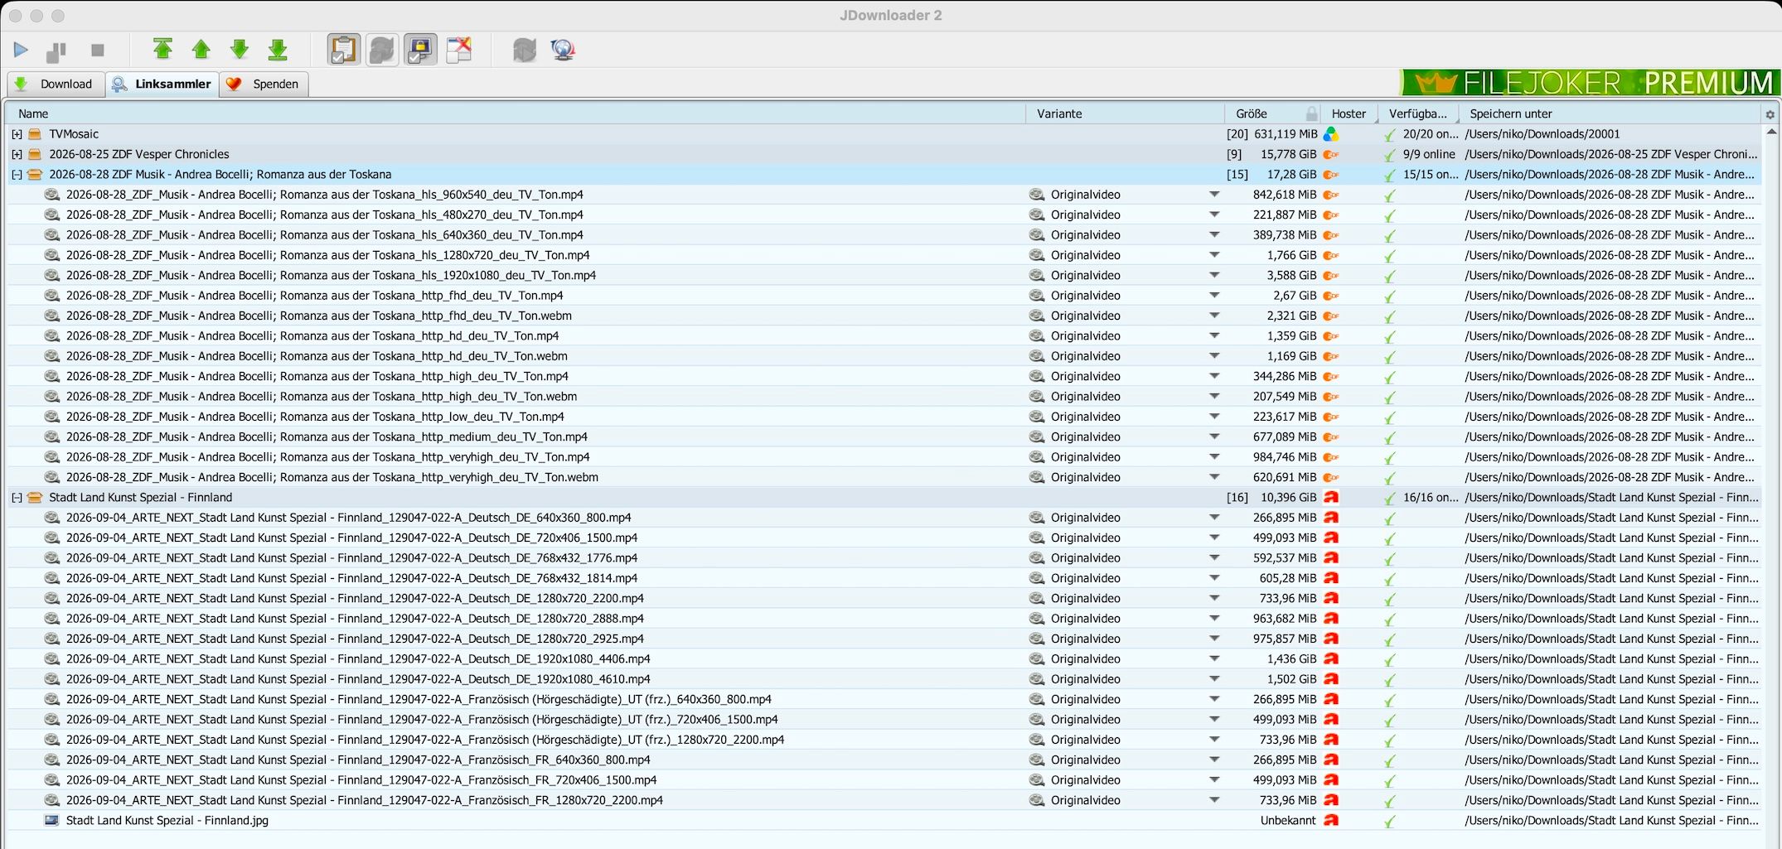Toggle clipboard observation in the toolbar
Image resolution: width=1782 pixels, height=849 pixels.
[343, 50]
